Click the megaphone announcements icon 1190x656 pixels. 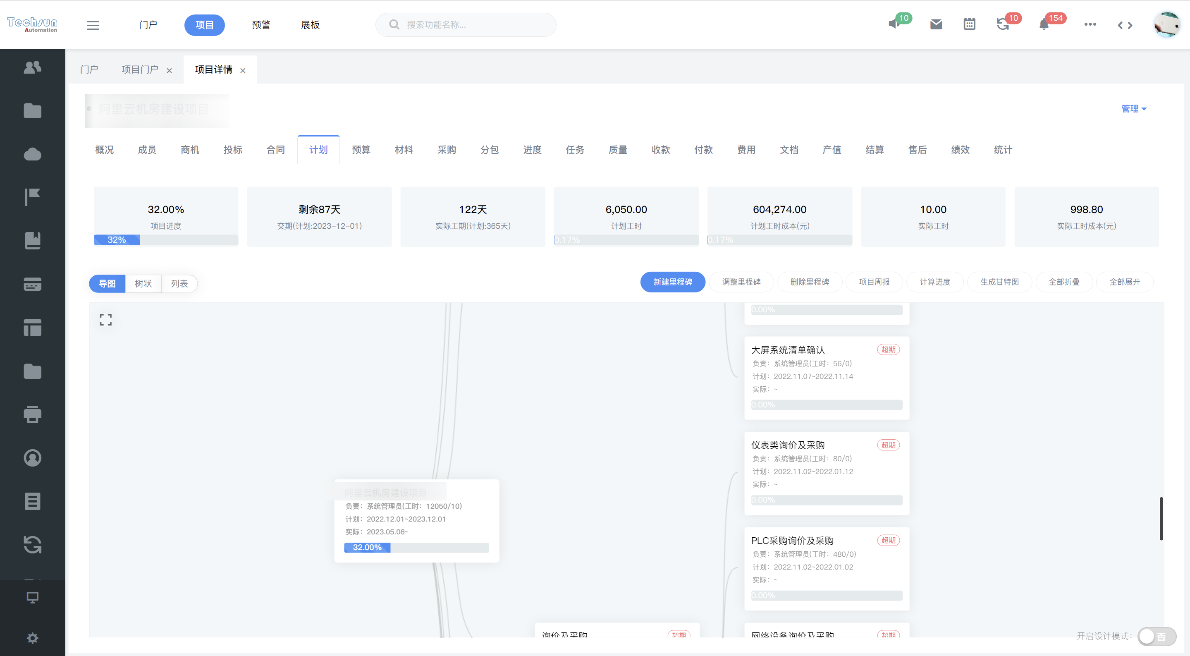(894, 24)
